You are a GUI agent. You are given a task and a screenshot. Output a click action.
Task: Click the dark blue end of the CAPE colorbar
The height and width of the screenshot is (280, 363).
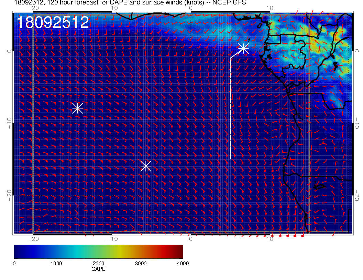tap(17, 251)
